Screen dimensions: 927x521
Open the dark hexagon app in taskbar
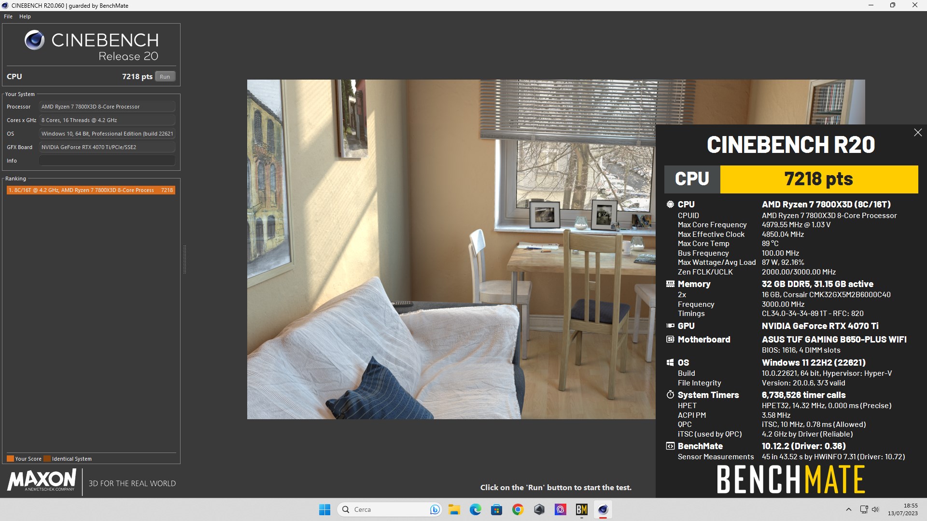point(539,509)
